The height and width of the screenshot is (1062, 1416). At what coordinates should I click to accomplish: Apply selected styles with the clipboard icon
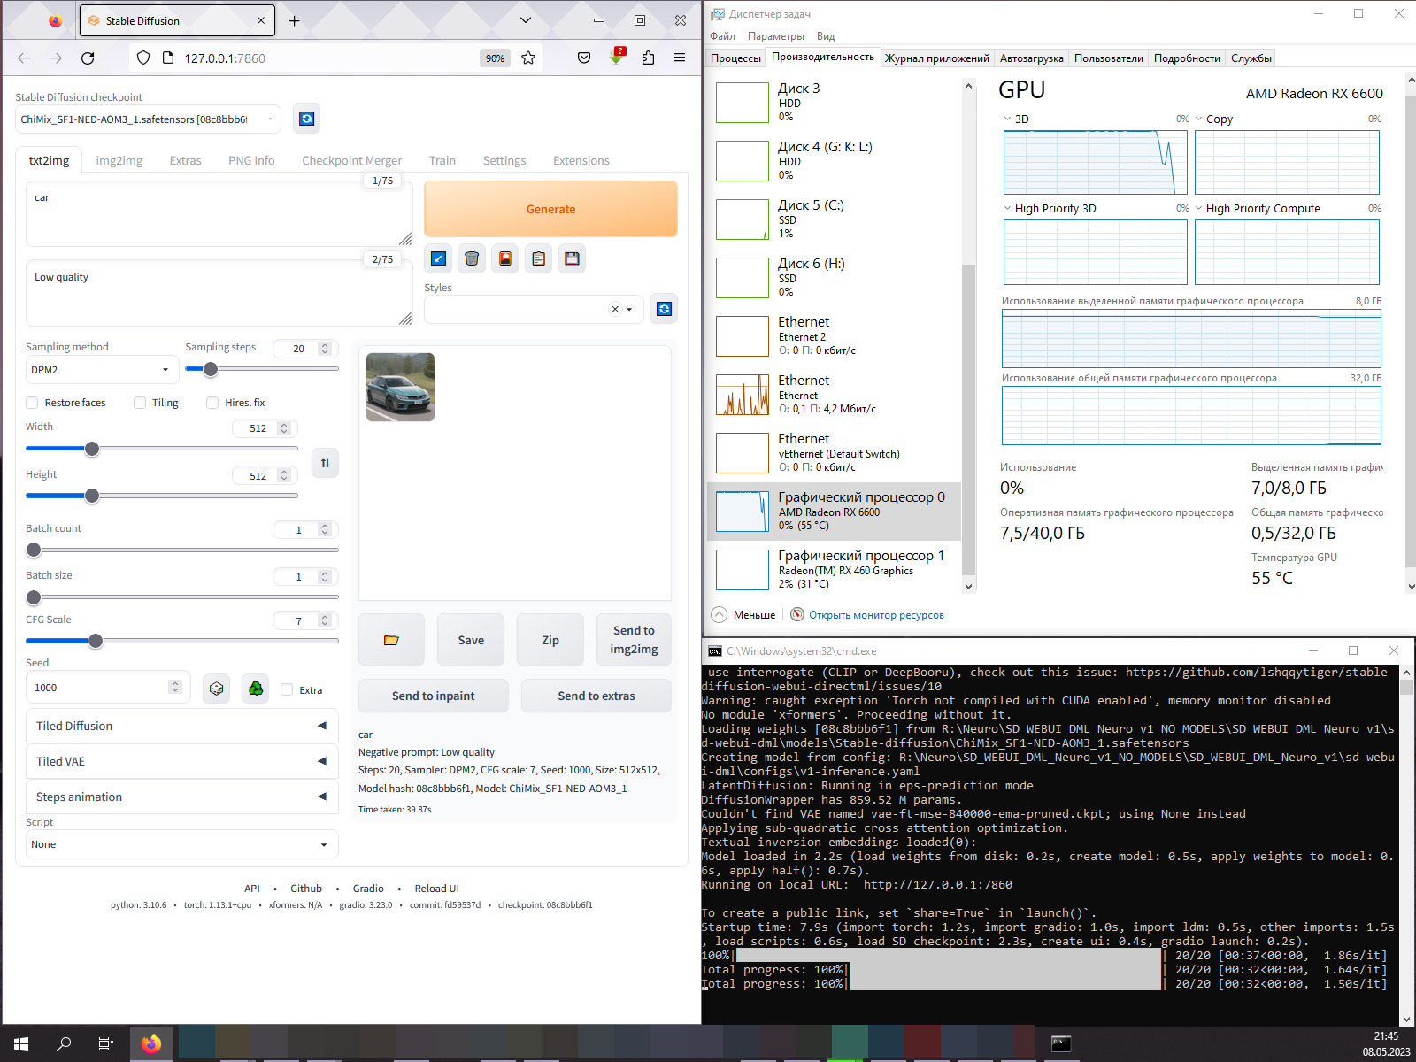point(539,258)
